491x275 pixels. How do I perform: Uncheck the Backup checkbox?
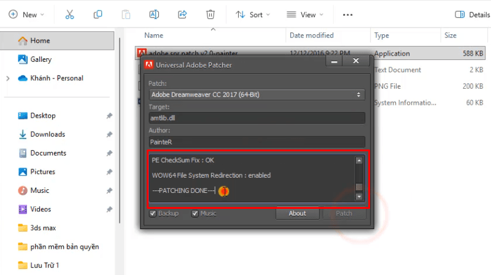point(153,214)
